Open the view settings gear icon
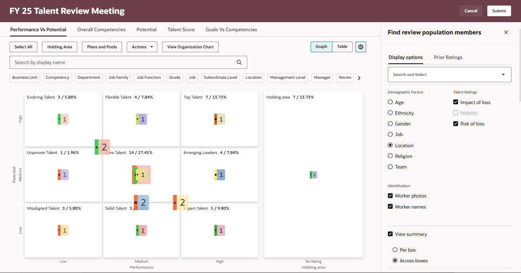Image resolution: width=521 pixels, height=273 pixels. (x=360, y=47)
